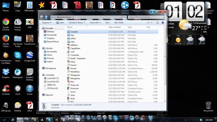Click the New folder button
Screen dimensions: 217x122
point(119,23)
